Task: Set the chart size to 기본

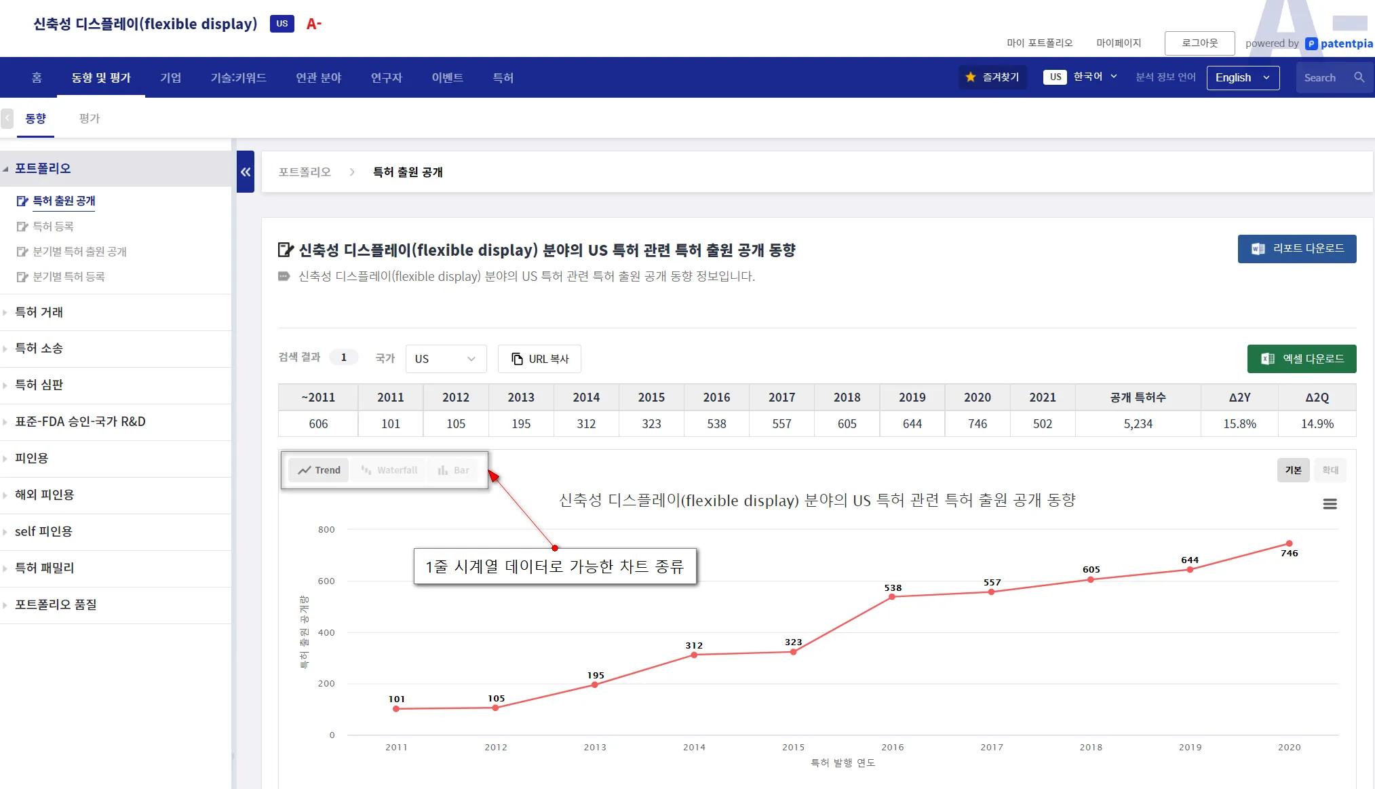Action: point(1293,470)
